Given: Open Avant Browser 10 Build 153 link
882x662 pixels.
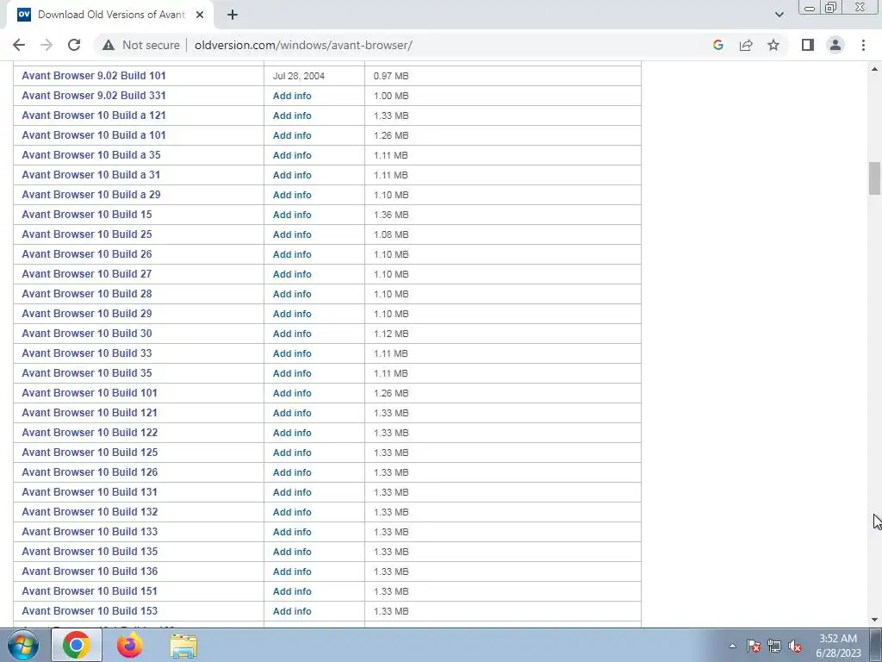Looking at the screenshot, I should click(90, 611).
